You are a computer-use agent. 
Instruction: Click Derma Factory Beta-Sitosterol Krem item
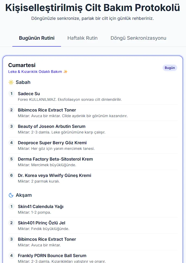click(55, 159)
